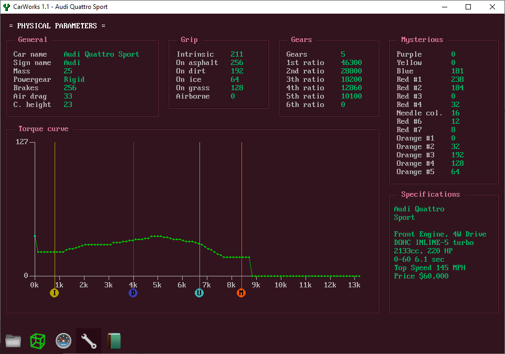Edit the On asphalt grip value 256
This screenshot has width=505, height=354.
click(237, 63)
